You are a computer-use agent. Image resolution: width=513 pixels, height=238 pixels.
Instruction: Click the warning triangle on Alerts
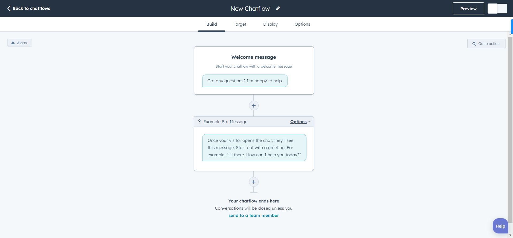13,43
